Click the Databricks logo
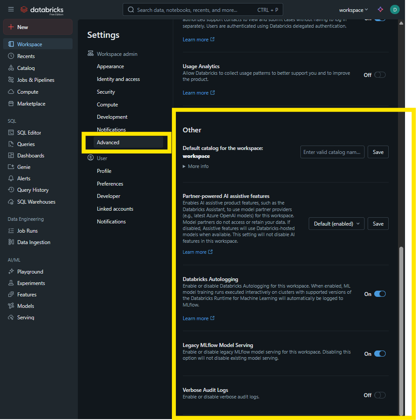 (42, 10)
